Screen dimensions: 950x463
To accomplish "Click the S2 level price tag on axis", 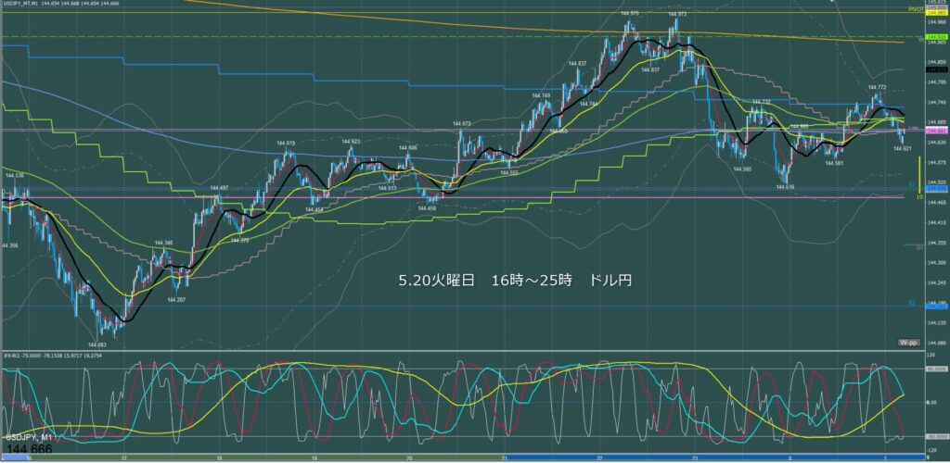I will point(937,306).
